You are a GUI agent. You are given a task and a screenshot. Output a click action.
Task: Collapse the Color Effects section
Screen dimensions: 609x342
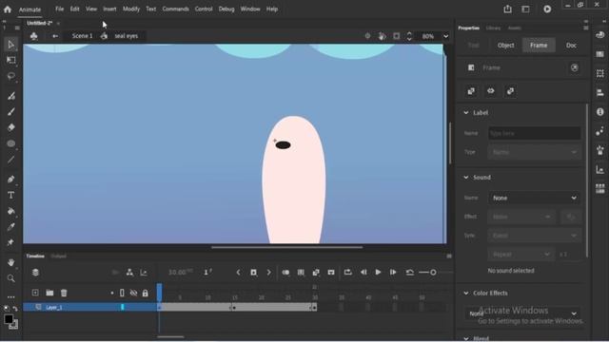[x=466, y=294]
